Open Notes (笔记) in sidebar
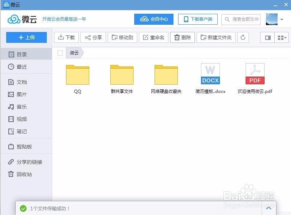291x215 pixels. 26,131
